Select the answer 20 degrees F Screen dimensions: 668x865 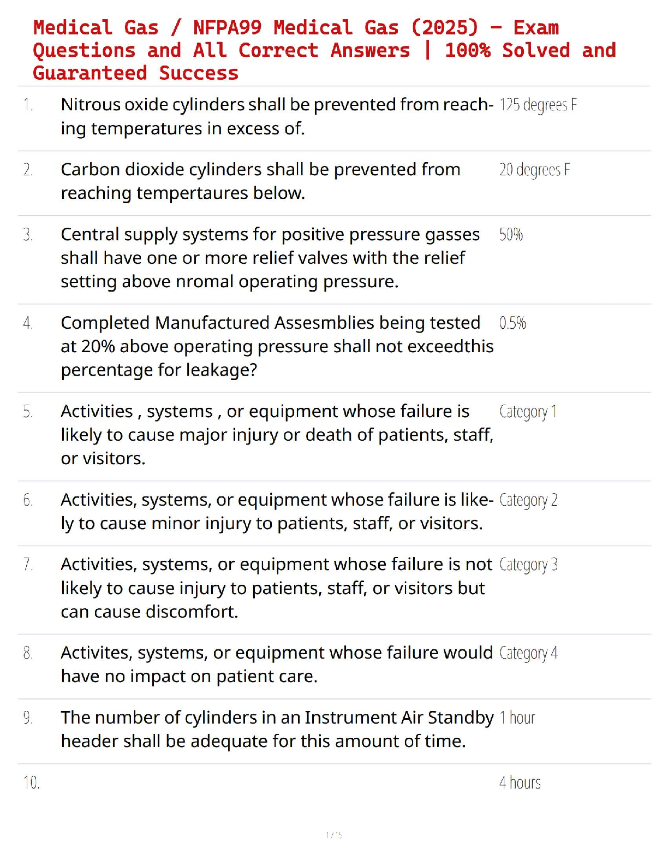pos(535,170)
